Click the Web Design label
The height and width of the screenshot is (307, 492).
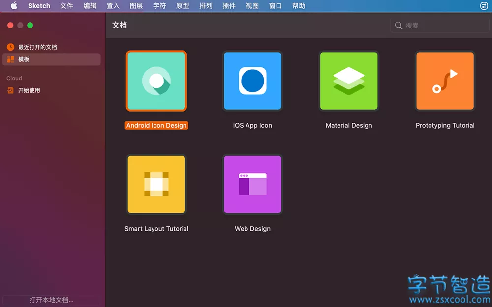(x=252, y=229)
